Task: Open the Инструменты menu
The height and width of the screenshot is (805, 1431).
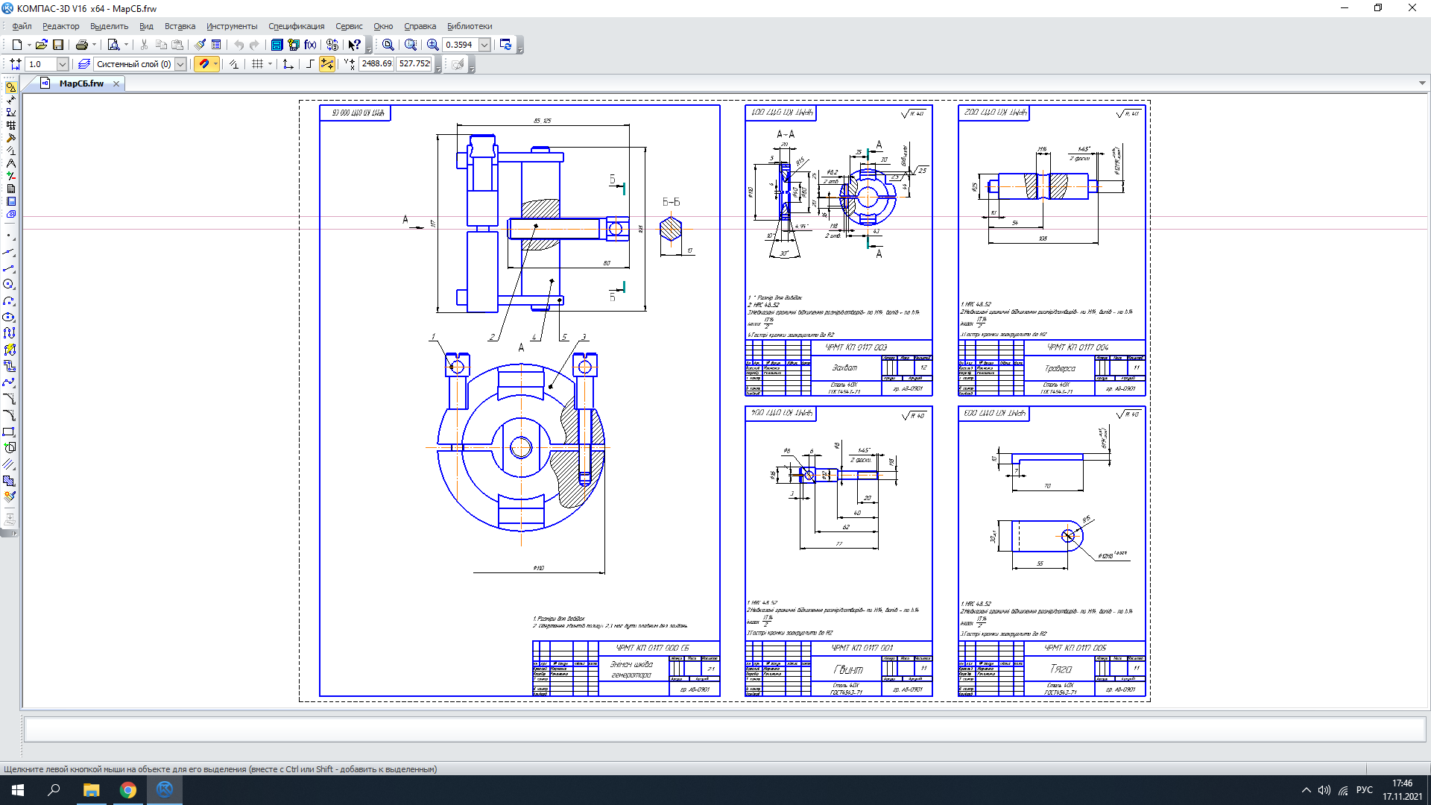Action: (232, 26)
